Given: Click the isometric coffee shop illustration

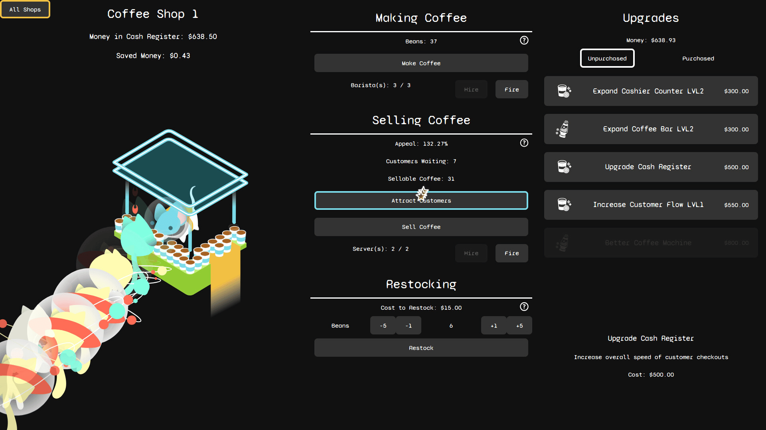Looking at the screenshot, I should point(180,215).
